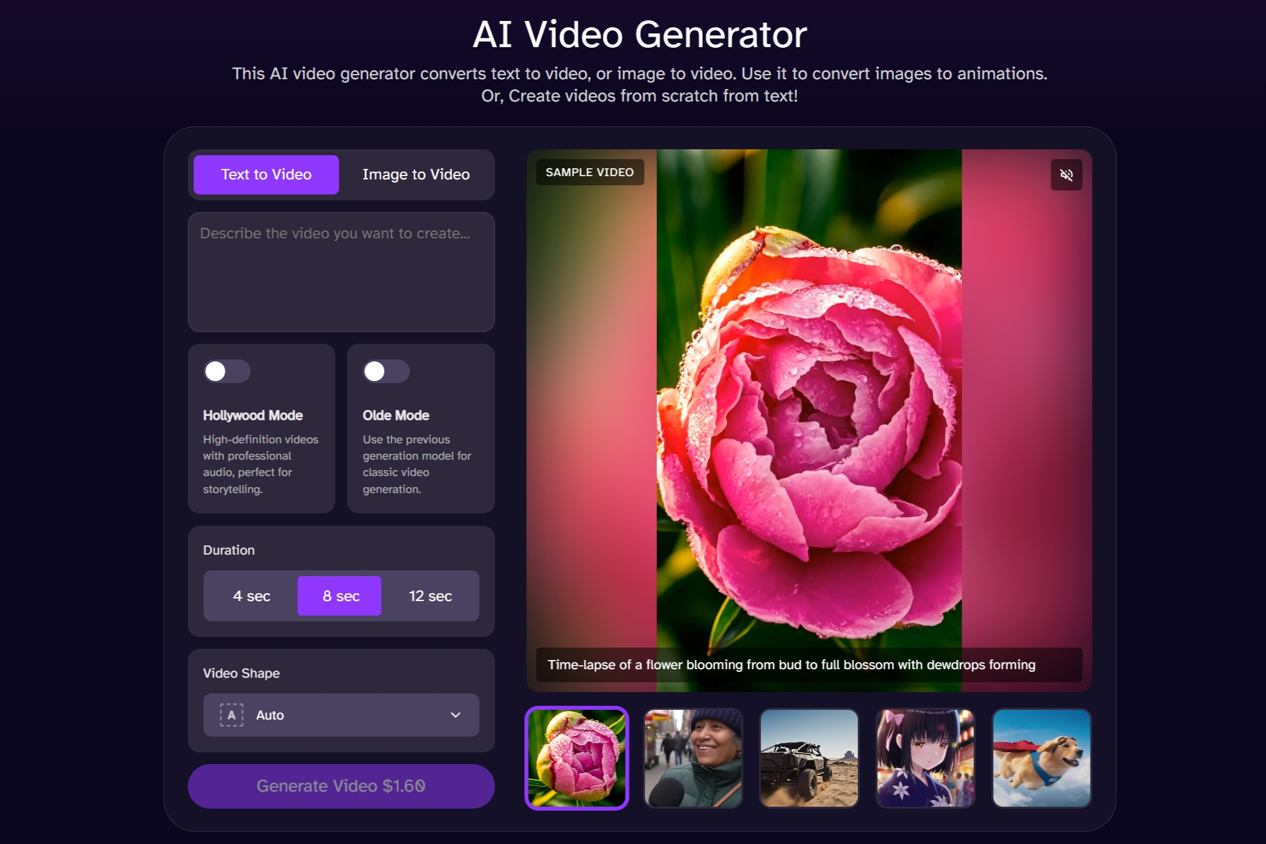Select the flying superhero dog thumbnail

coord(1041,758)
